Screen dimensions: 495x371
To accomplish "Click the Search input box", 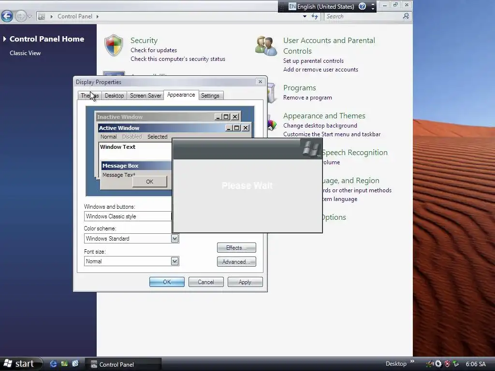I will pyautogui.click(x=363, y=16).
